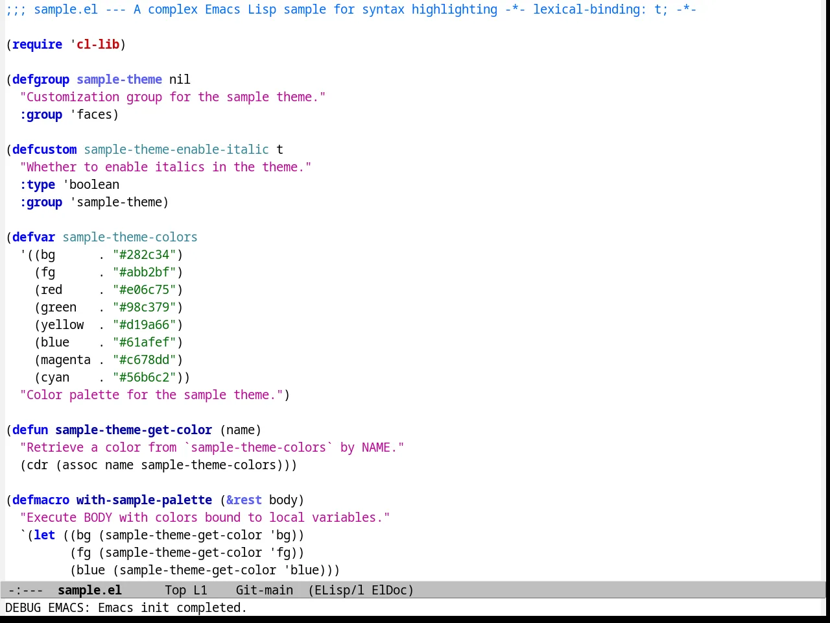This screenshot has width=830, height=623.
Task: Click Top position indicator in mode line
Action: tap(175, 590)
